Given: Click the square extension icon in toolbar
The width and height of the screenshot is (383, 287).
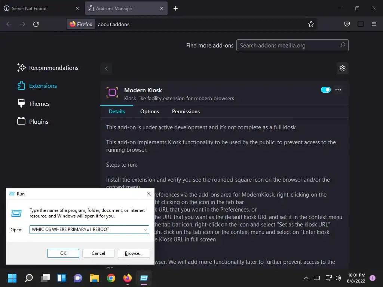Looking at the screenshot, I should (x=360, y=24).
